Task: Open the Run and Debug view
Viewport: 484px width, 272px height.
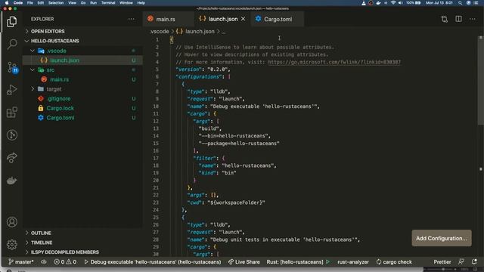Action: click(12, 90)
